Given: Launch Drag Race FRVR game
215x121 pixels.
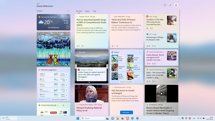Looking at the screenshot, I should pos(119,67).
